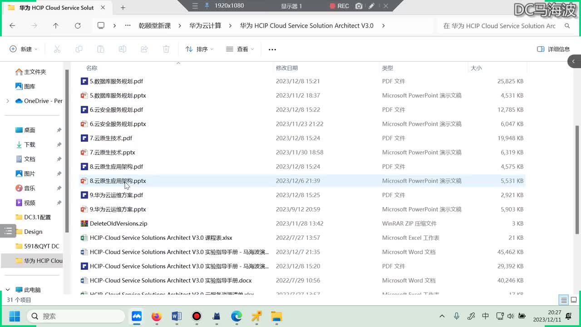The width and height of the screenshot is (581, 327).
Task: Sort by the Type column header
Action: coord(388,68)
